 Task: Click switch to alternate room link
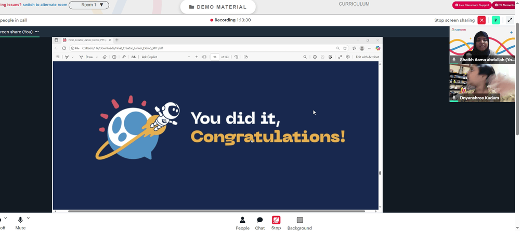45,5
